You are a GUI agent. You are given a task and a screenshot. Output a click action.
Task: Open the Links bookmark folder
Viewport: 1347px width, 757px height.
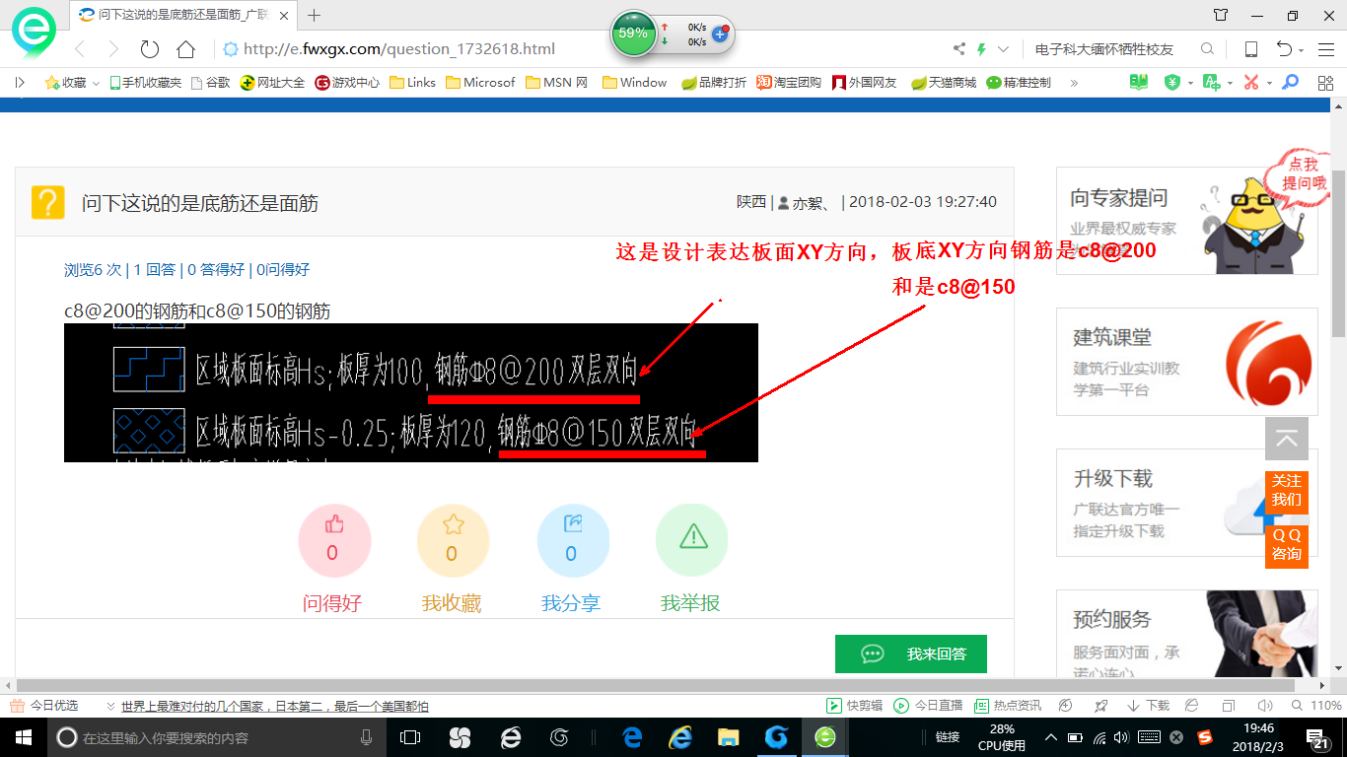point(412,83)
